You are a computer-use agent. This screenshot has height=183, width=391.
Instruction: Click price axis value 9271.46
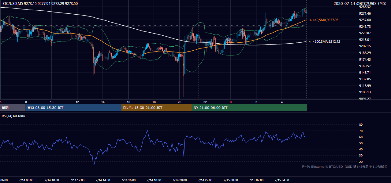coord(365,13)
